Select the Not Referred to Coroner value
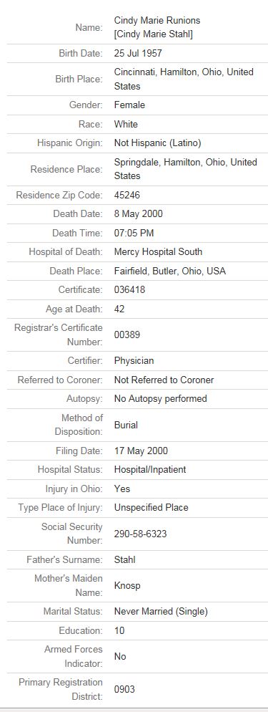268x712 pixels. click(164, 380)
